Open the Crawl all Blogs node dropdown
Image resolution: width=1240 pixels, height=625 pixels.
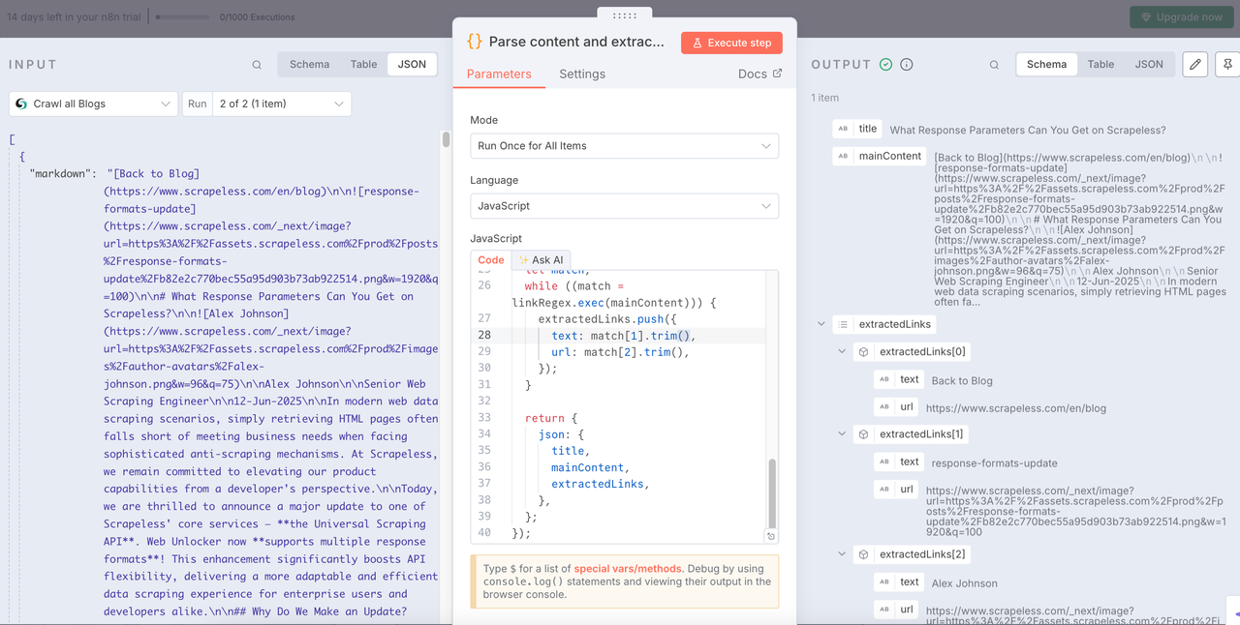93,104
